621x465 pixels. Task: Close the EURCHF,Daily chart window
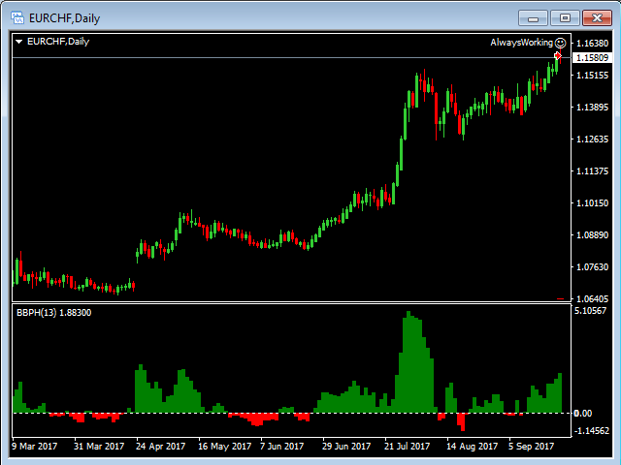tap(597, 17)
